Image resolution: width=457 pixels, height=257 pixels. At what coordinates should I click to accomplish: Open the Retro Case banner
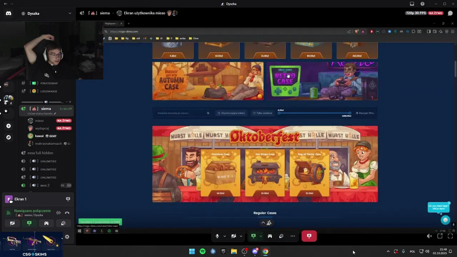[322, 81]
